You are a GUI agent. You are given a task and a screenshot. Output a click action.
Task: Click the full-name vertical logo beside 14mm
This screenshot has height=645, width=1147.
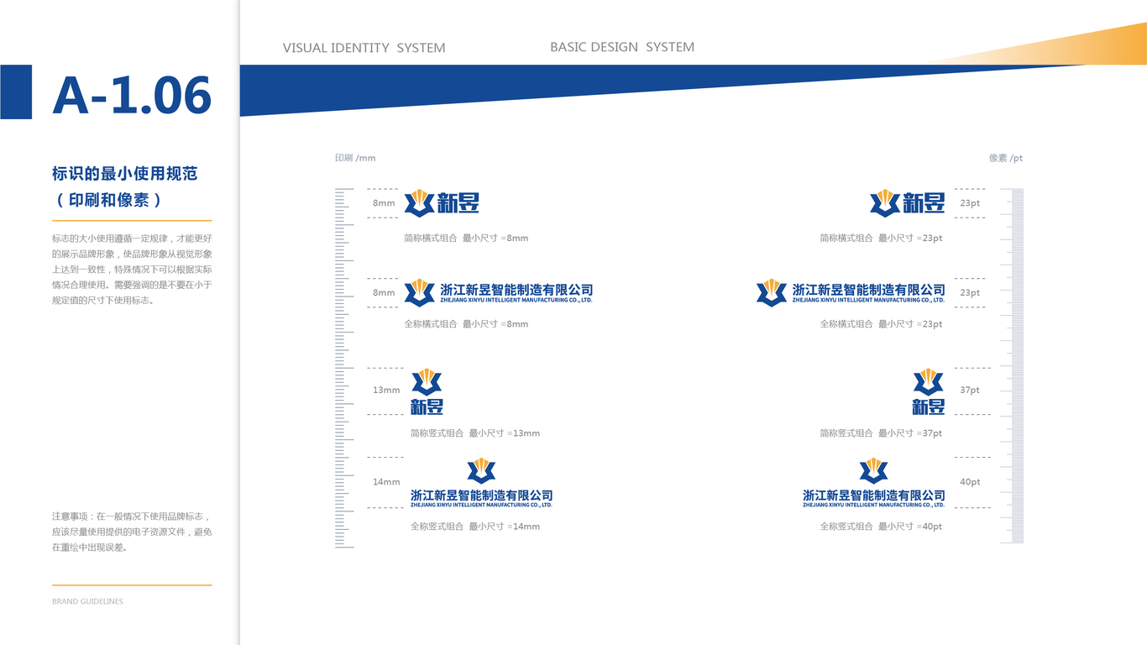click(482, 483)
